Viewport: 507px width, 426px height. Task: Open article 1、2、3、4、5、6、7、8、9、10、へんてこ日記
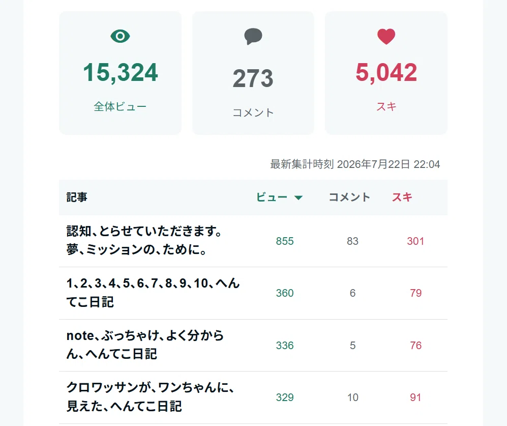pyautogui.click(x=153, y=293)
